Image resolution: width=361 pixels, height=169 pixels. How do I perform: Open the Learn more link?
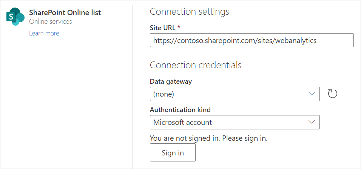point(44,33)
